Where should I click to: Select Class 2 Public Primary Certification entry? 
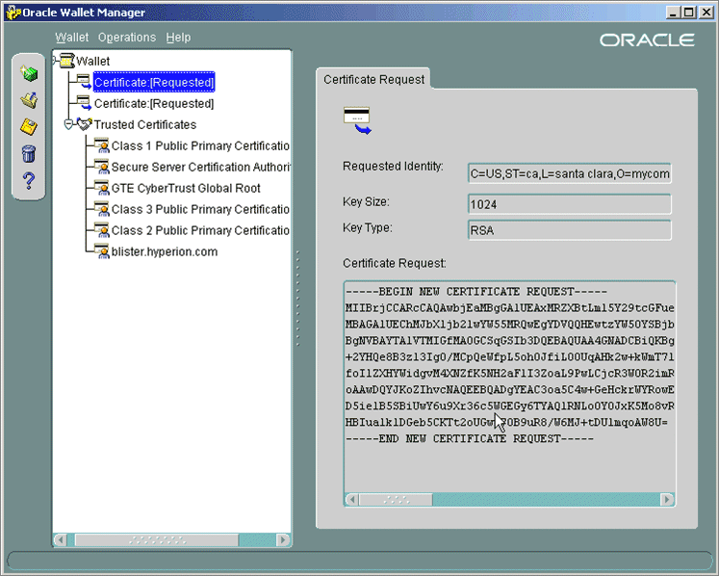coord(200,230)
